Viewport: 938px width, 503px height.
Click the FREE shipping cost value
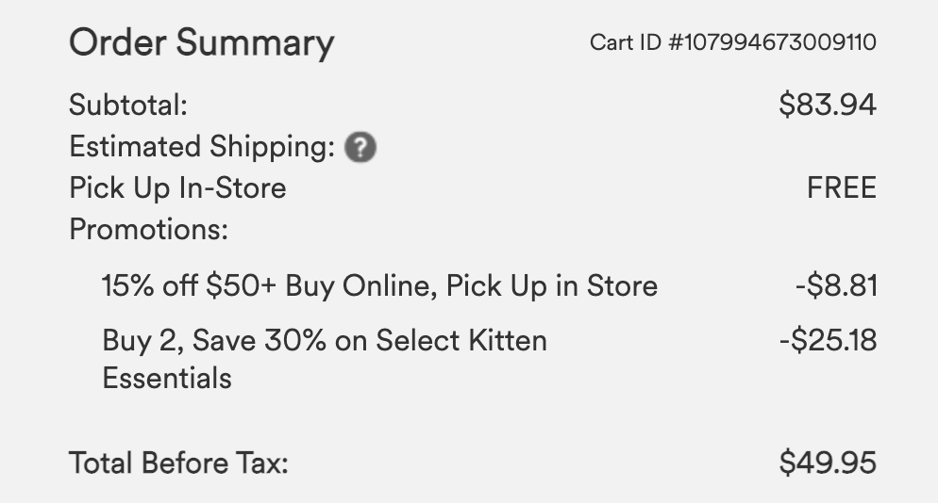pos(842,188)
